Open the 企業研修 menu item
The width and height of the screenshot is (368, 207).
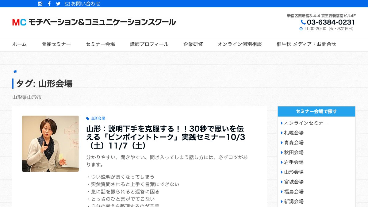pyautogui.click(x=193, y=44)
